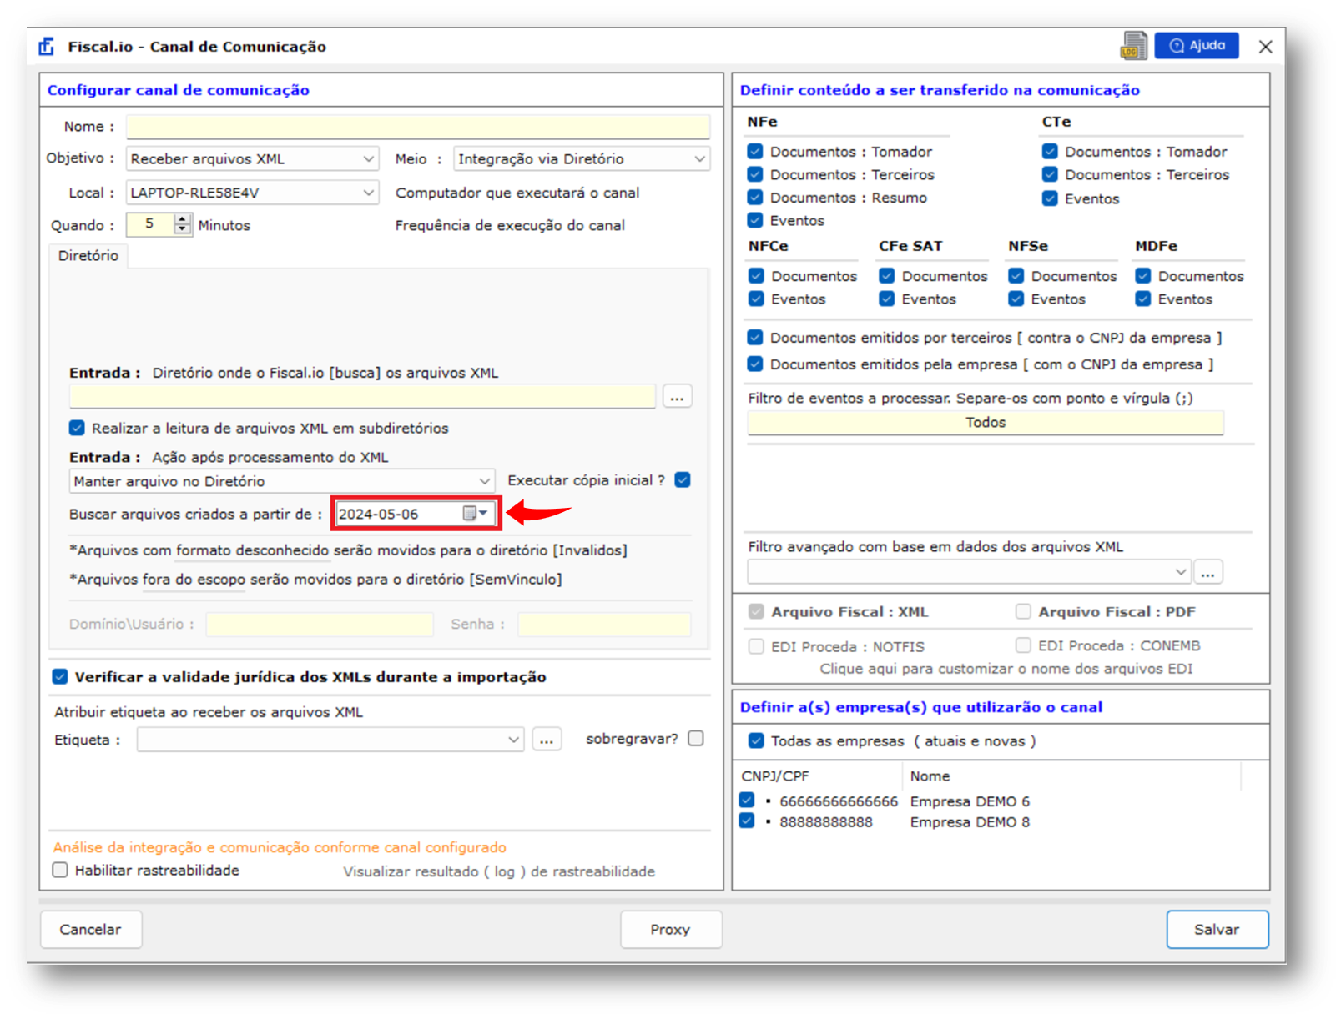
Task: Toggle NFSe Documentos checkbox
Action: coord(1016,276)
